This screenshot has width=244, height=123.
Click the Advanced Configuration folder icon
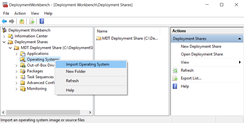pyautogui.click(x=23, y=83)
